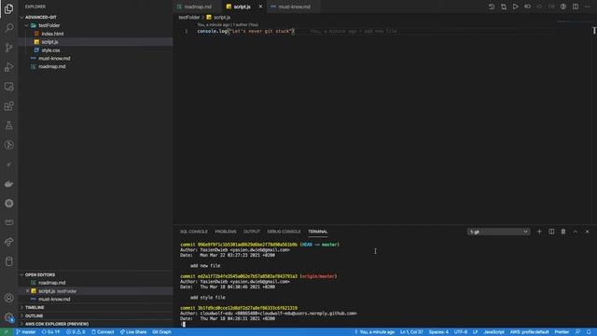The height and width of the screenshot is (336, 597).
Task: Open the Accounts icon in the activity bar
Action: [x=8, y=298]
